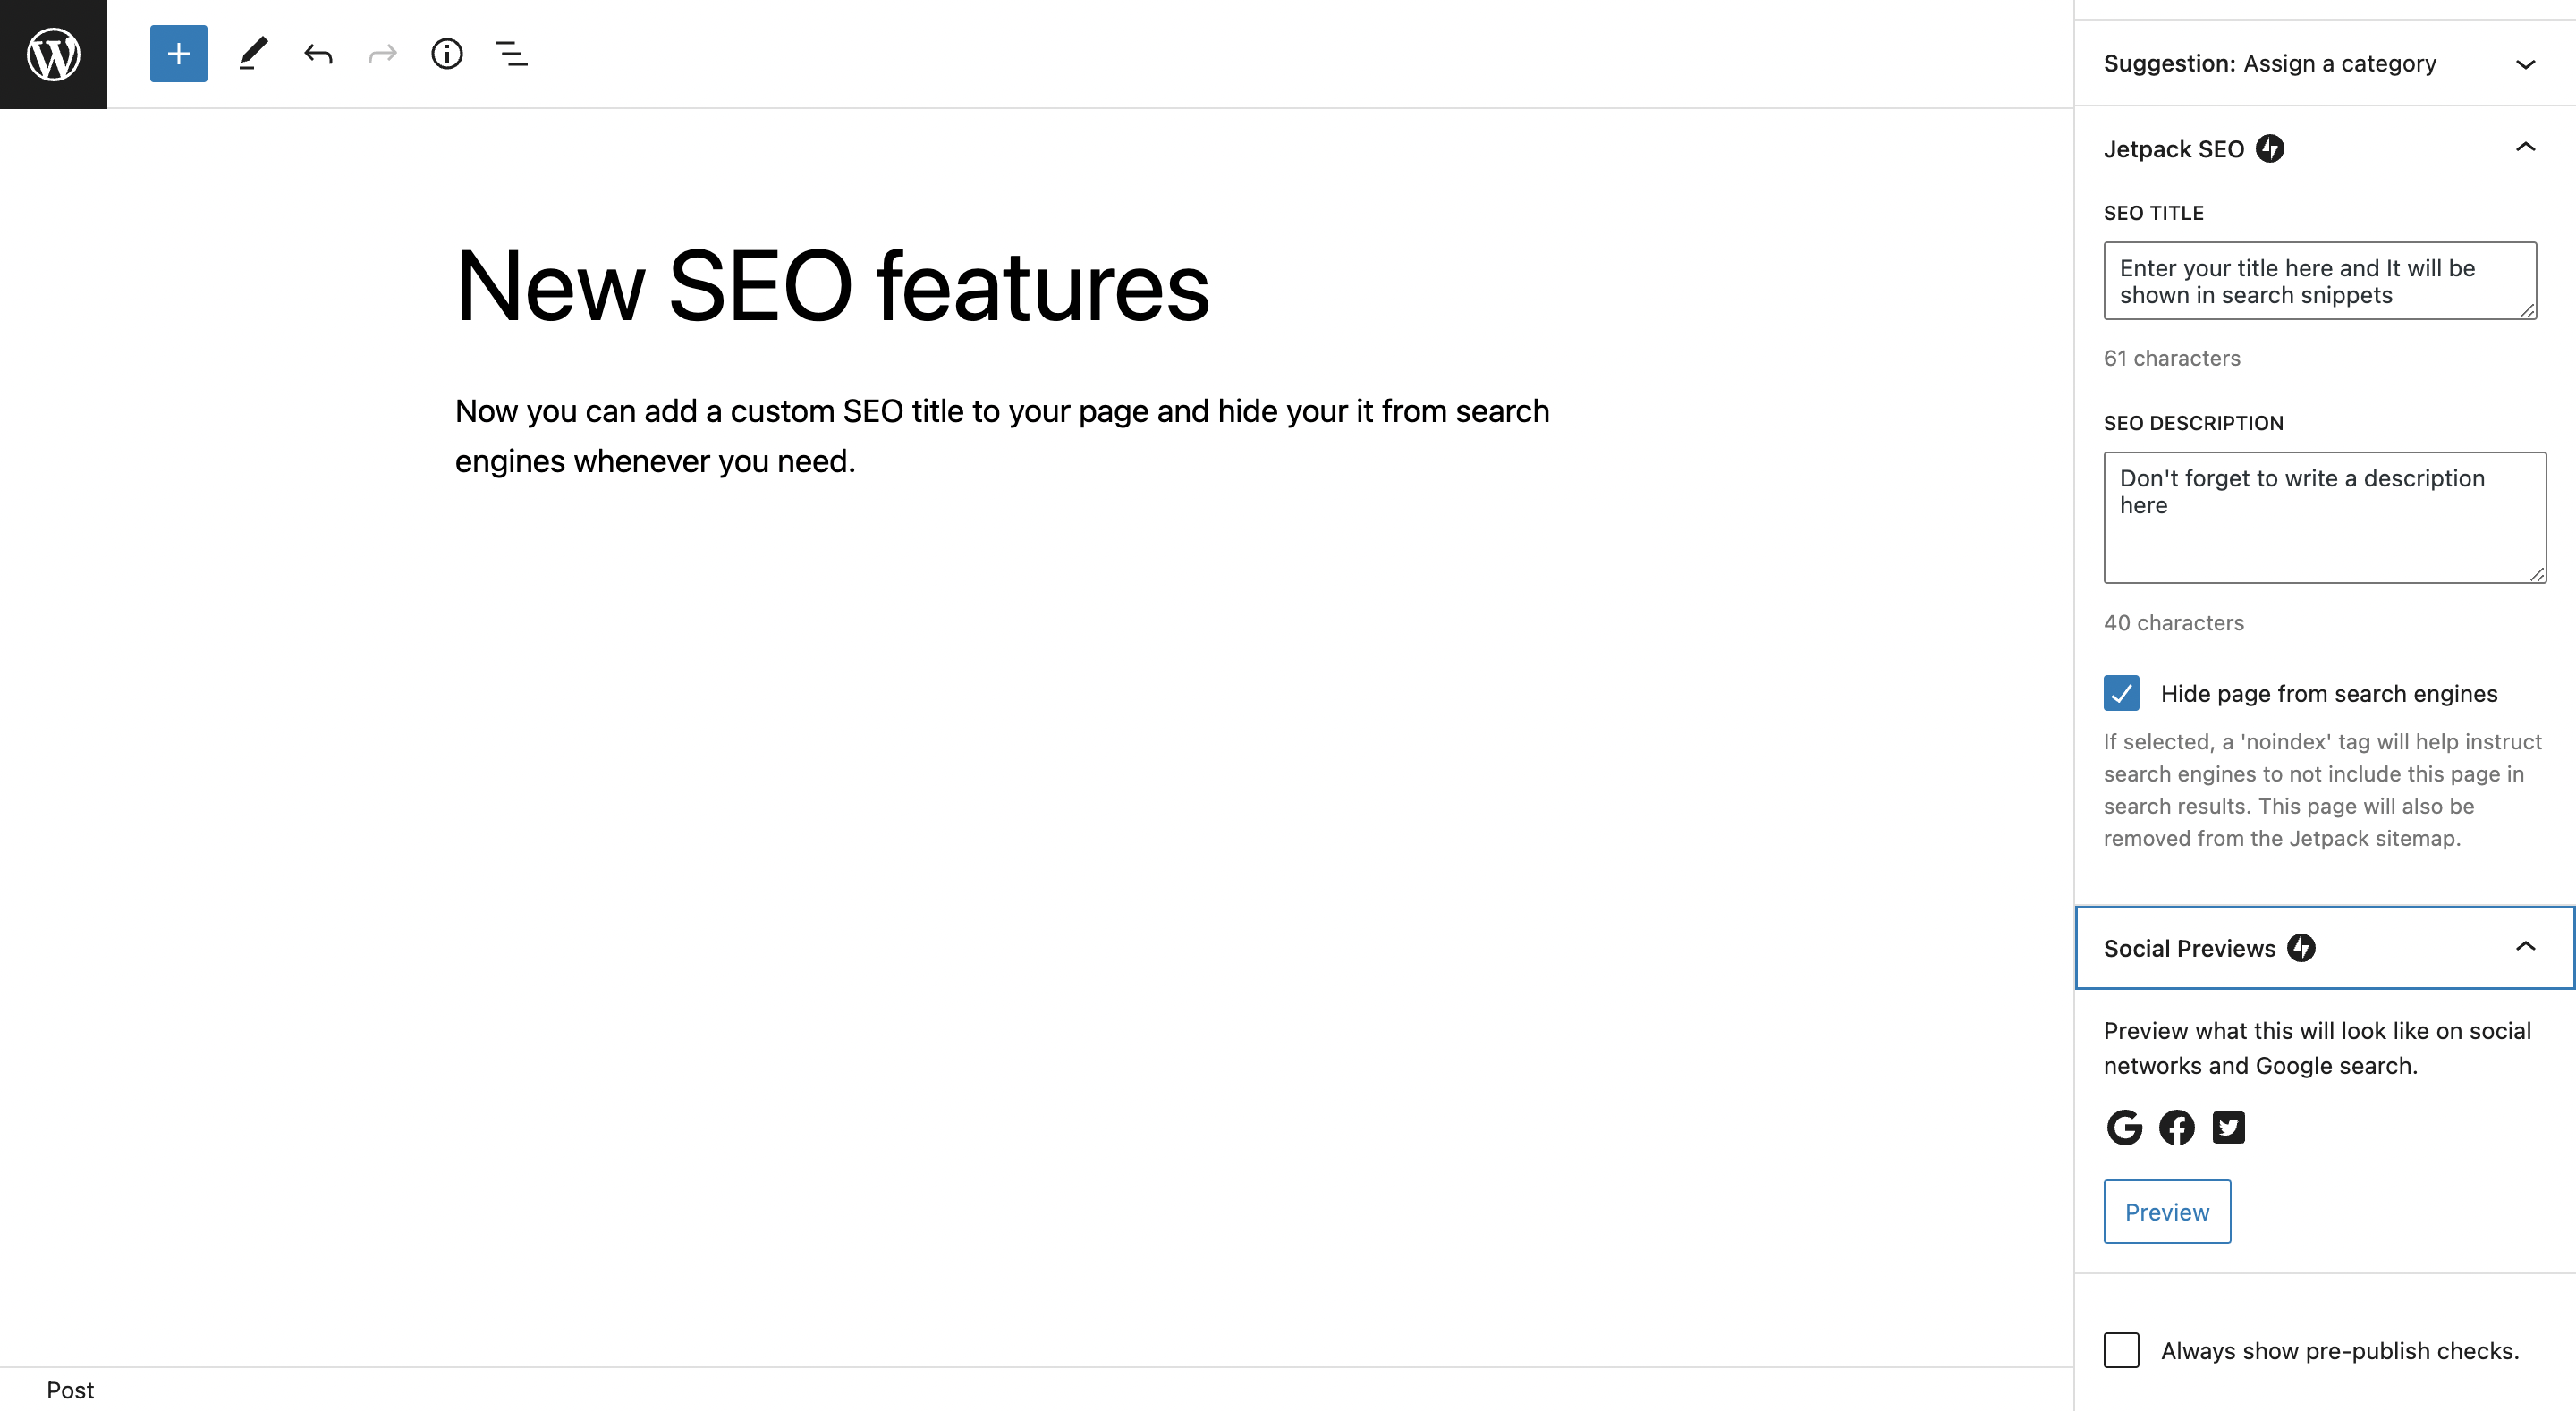Uncheck Hide page from search engines
Viewport: 2576px width, 1411px height.
coord(2121,693)
